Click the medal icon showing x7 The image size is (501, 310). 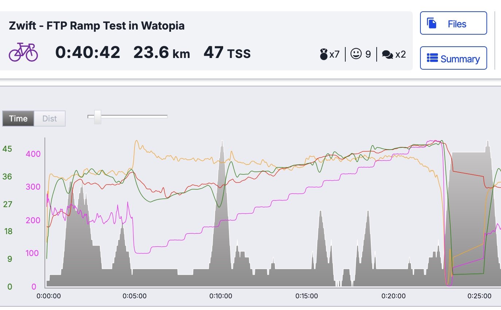click(x=323, y=55)
